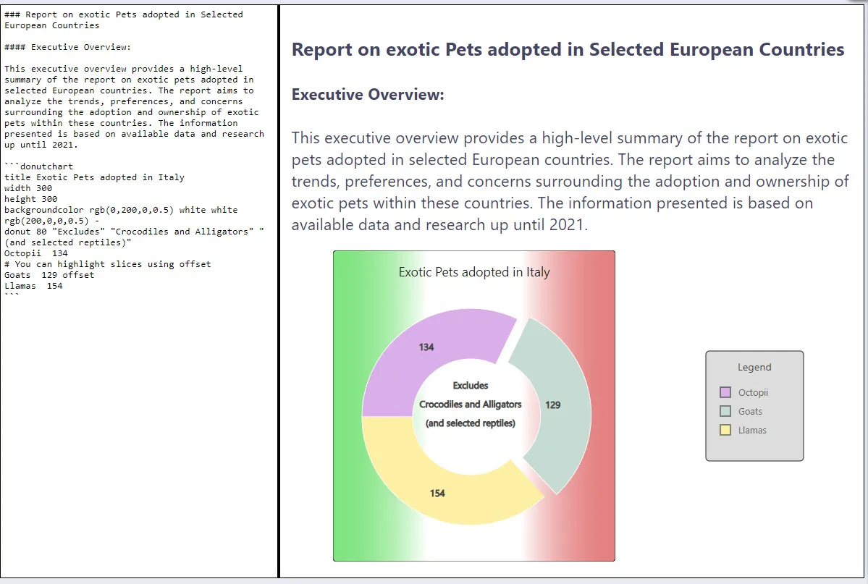The image size is (868, 584).
Task: Click 'title Exotic Pets adopted in Italy' source line
Action: point(94,177)
